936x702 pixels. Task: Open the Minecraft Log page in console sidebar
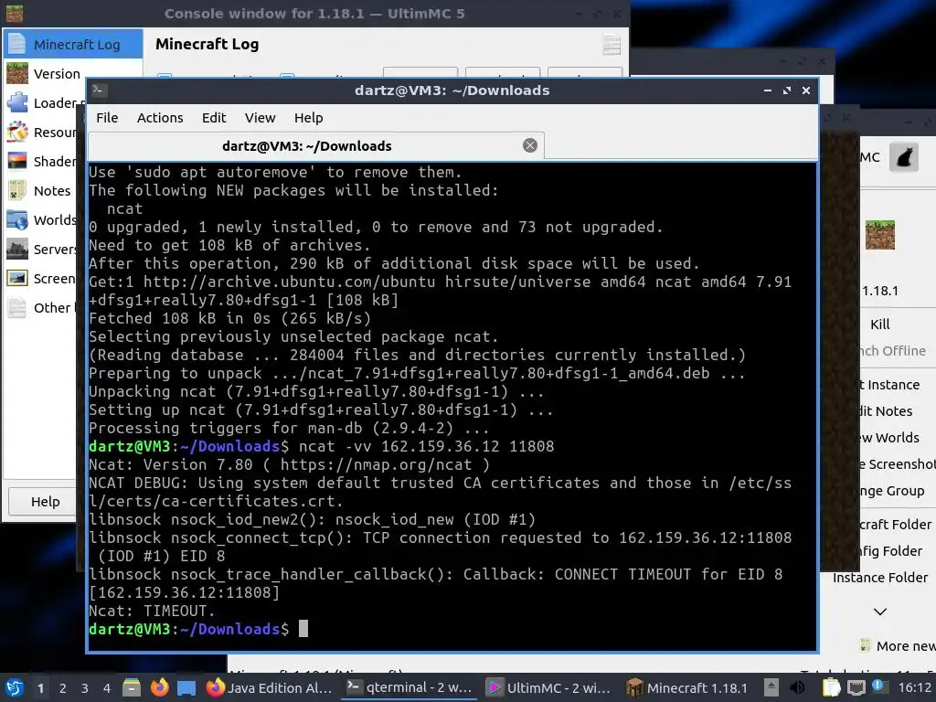pos(73,44)
